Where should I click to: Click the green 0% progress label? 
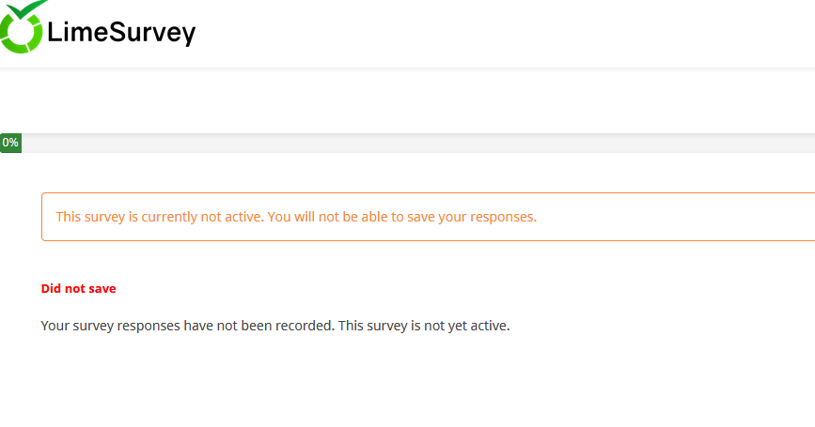coord(10,143)
